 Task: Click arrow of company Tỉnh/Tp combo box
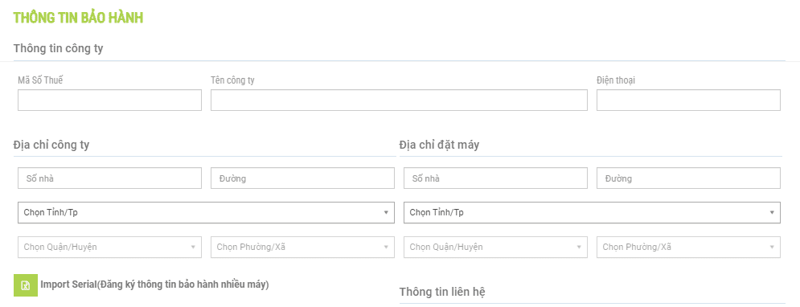(x=386, y=213)
